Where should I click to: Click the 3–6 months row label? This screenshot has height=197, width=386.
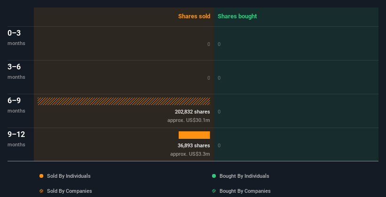tap(16, 71)
